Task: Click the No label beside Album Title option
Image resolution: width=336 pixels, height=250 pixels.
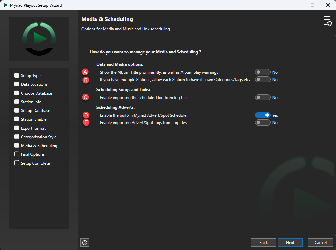Action: (275, 72)
